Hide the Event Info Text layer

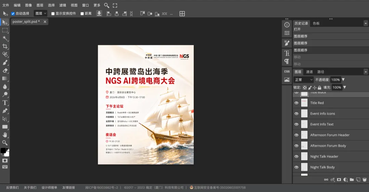point(297,124)
